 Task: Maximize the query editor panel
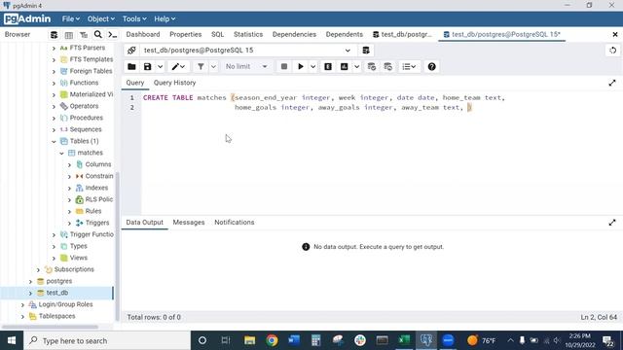coord(612,83)
